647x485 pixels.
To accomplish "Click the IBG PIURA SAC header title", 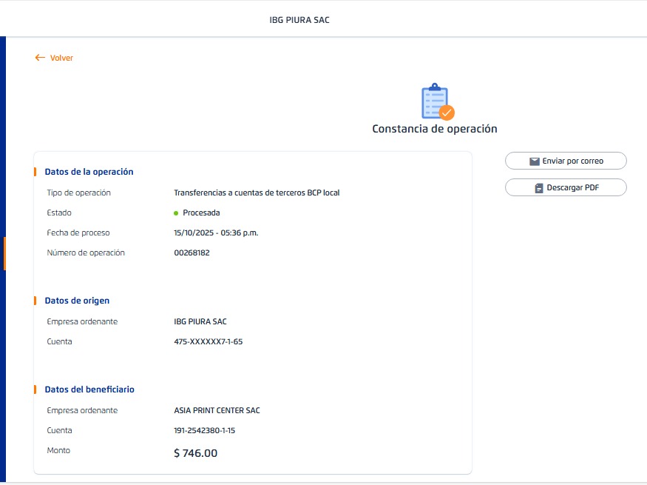I will coord(299,20).
